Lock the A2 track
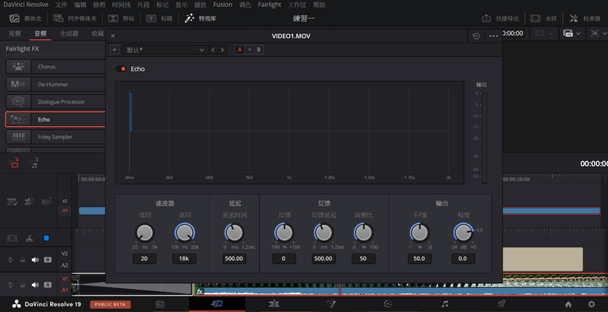This screenshot has height=312, width=608. [23, 260]
